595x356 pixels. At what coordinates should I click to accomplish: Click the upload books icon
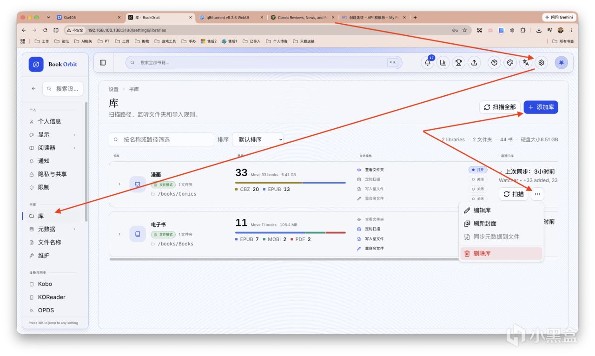click(x=474, y=63)
